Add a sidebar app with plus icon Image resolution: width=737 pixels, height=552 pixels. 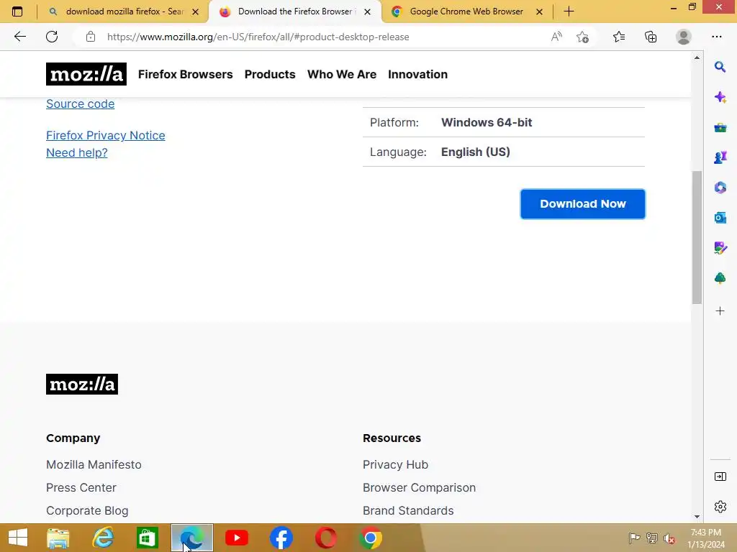pos(720,310)
